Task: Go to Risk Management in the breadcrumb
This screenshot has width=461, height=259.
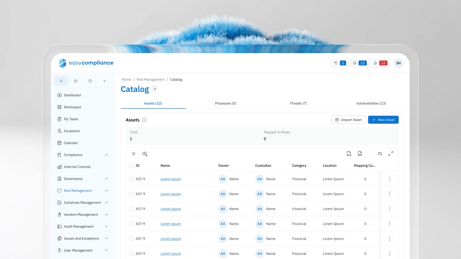Action: pyautogui.click(x=150, y=80)
